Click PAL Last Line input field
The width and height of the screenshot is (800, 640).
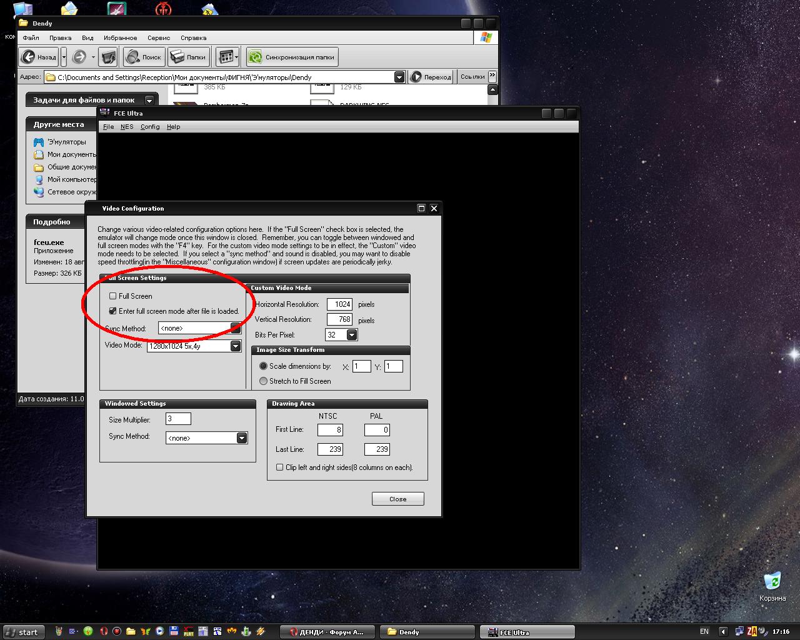tap(377, 449)
